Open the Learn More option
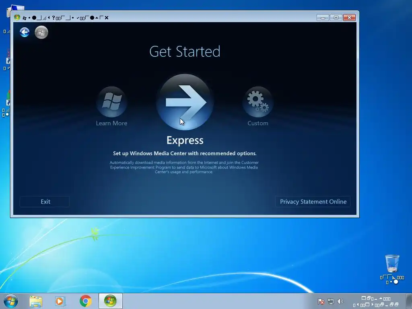The image size is (412, 309). click(x=112, y=102)
